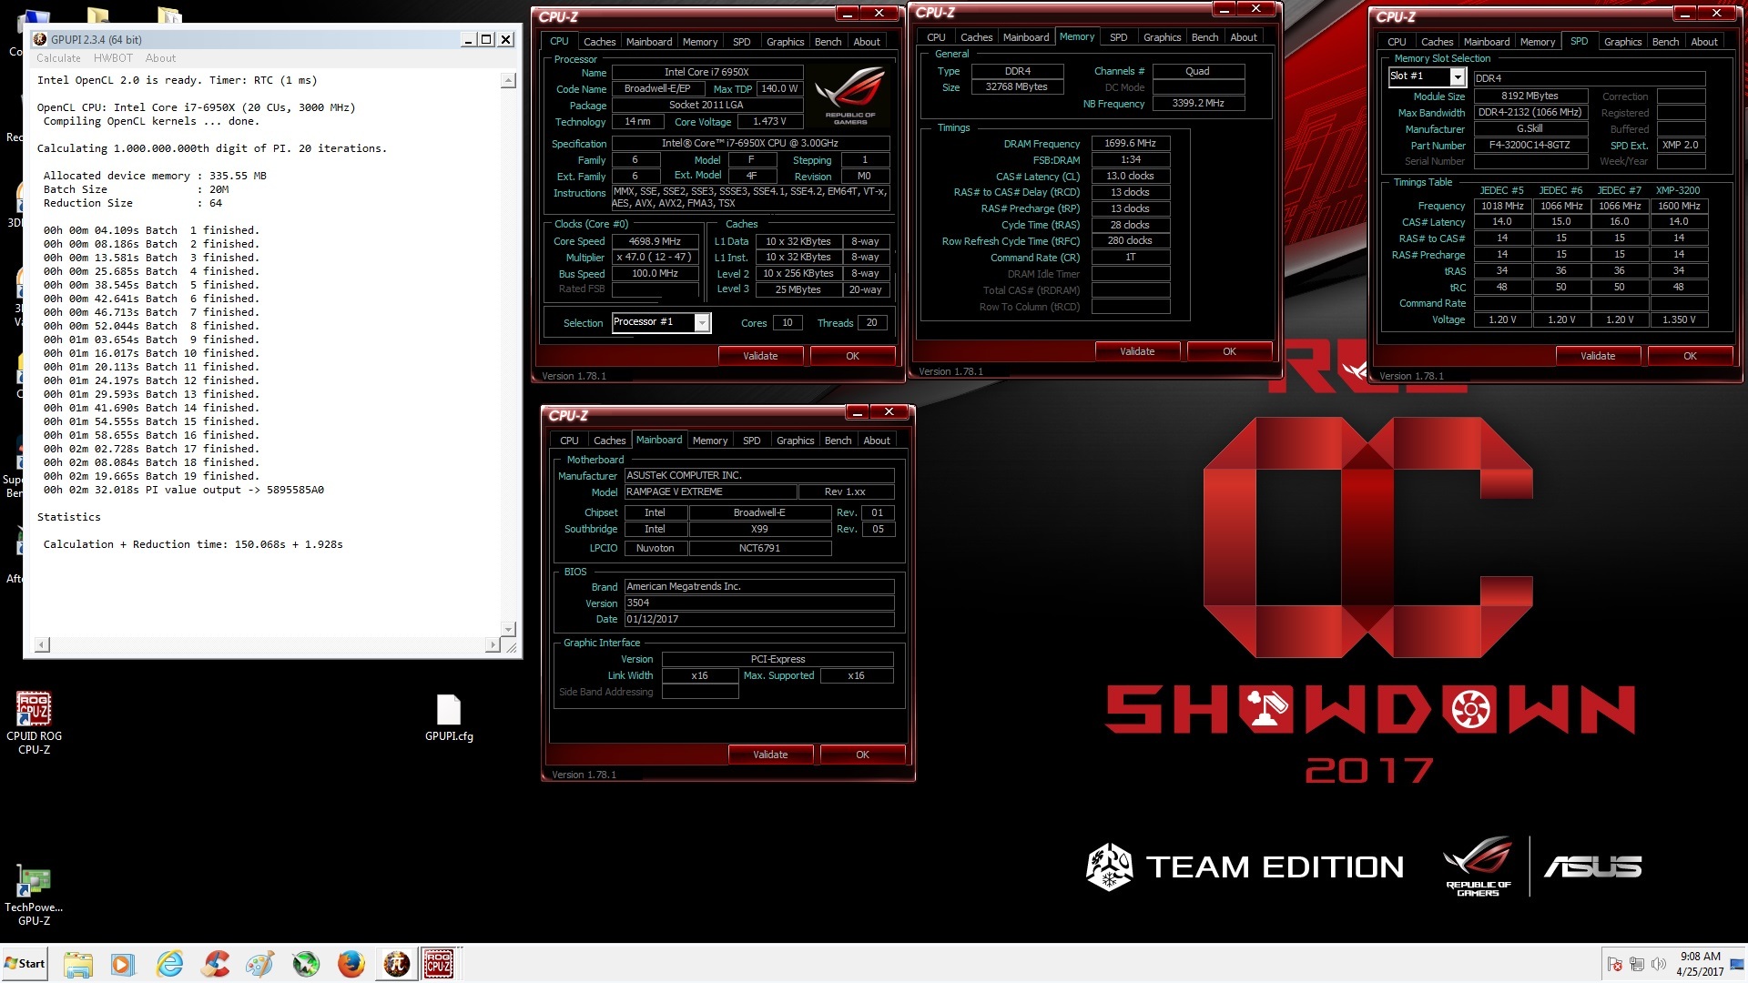
Task: Click the GPUPI log scroll-up arrow
Action: tap(508, 81)
